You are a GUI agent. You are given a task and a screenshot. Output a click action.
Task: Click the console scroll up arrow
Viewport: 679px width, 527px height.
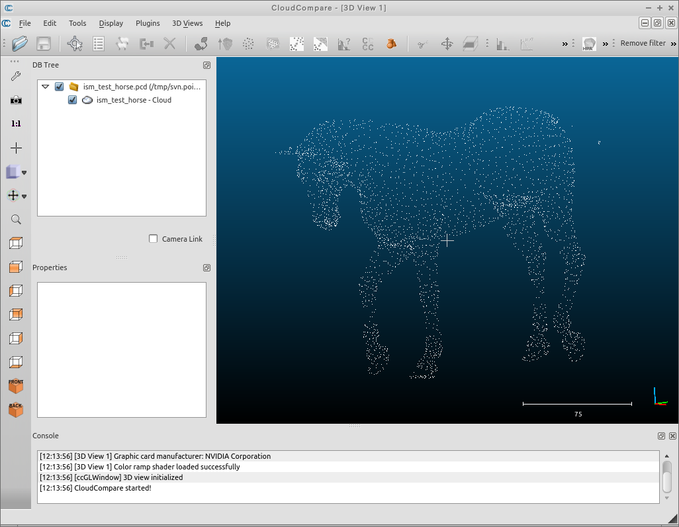pos(667,456)
